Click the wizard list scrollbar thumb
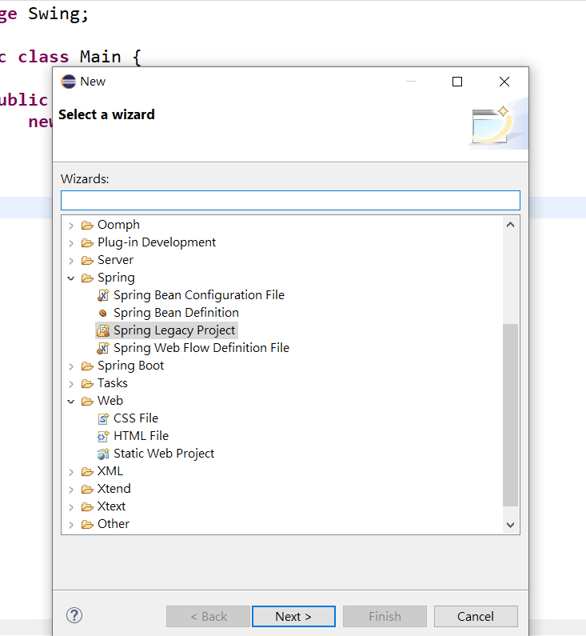The width and height of the screenshot is (586, 636). [x=510, y=415]
